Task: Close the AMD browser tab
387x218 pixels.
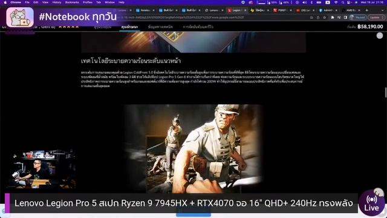Action: (x=359, y=10)
